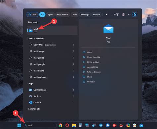The height and width of the screenshot is (129, 157).
Task: Switch to the Web filter
Action: [x=75, y=15]
